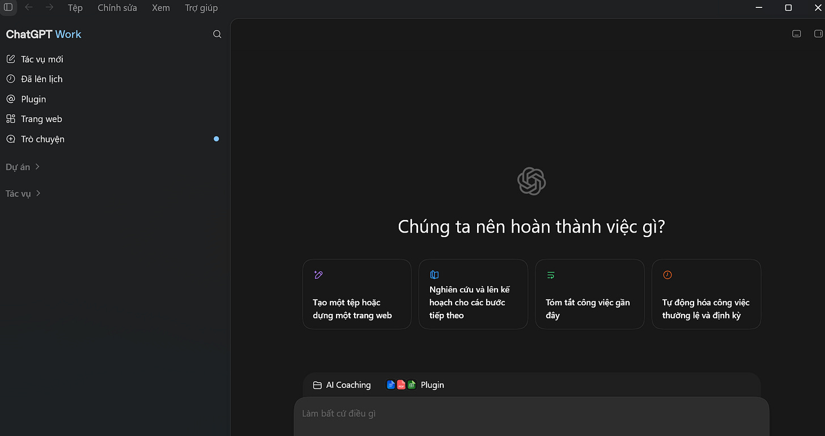Click the green summary icon on card

[x=551, y=275]
